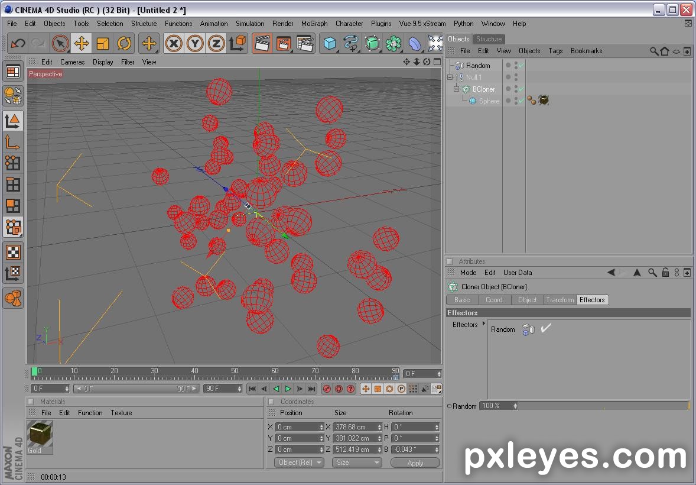Viewport: 696px width, 485px height.
Task: Click the Apply button in Coordinates
Action: (415, 463)
